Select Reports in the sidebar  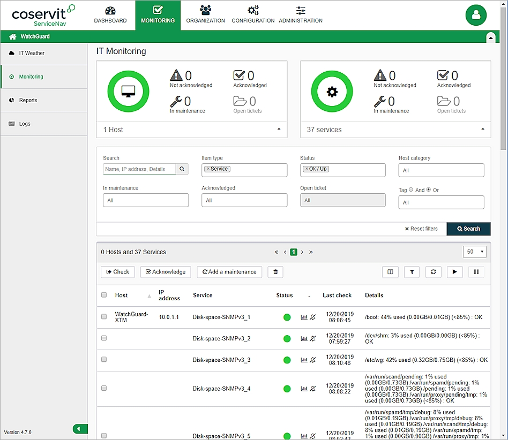pos(28,100)
